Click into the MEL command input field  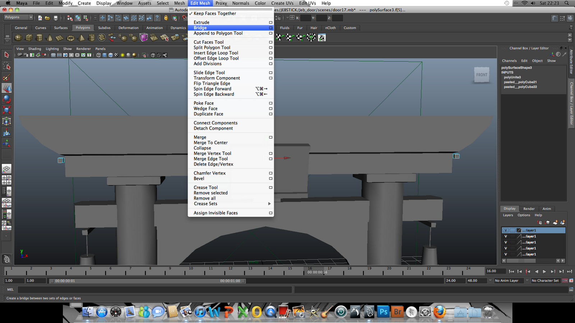point(155,290)
